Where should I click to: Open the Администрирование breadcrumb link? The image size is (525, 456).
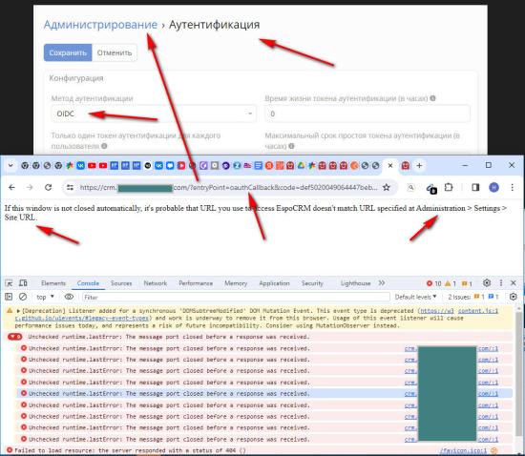[100, 25]
